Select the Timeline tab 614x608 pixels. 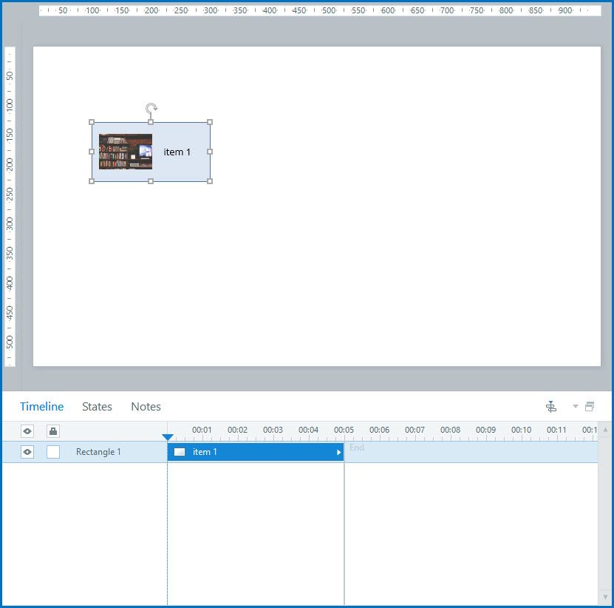[x=41, y=407]
